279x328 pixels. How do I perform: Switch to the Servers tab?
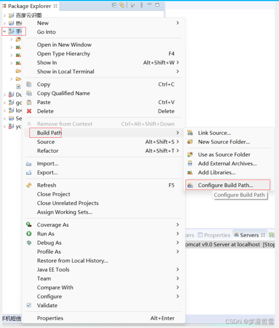point(250,235)
